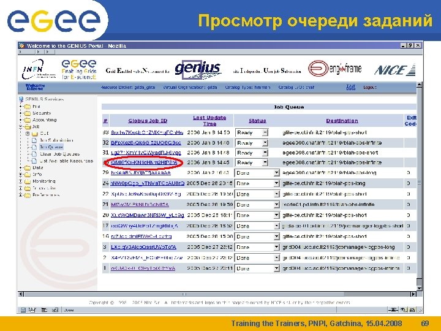
Task: Click the Preferences folder icon in tree
Action: 28,196
